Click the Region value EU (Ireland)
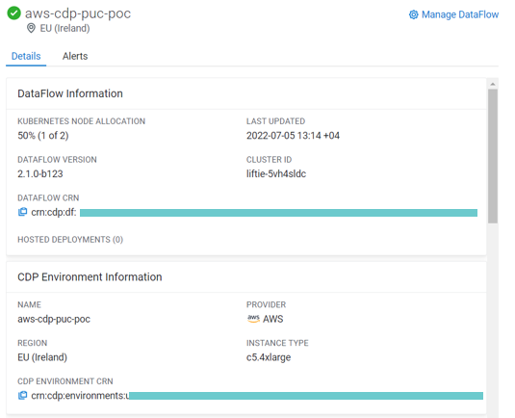Screen dimensions: 515x418 (42, 357)
